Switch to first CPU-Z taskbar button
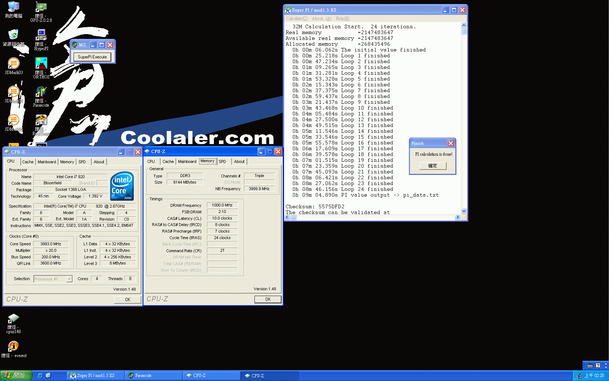 point(211,376)
